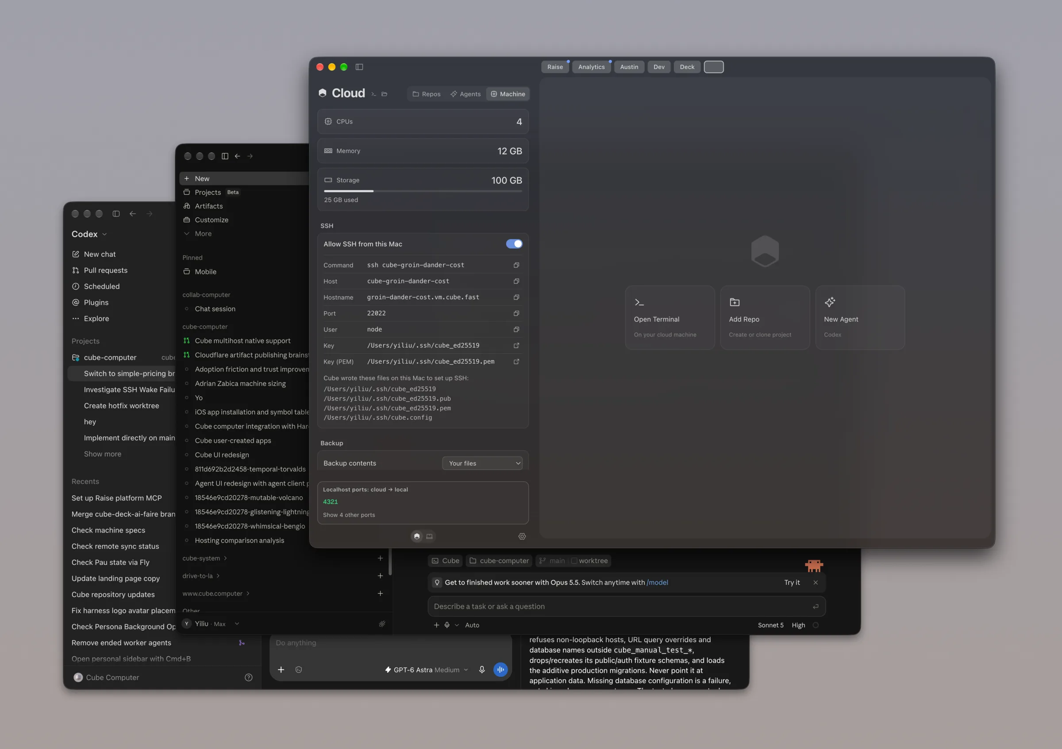Image resolution: width=1062 pixels, height=749 pixels.
Task: Open the Dev tab
Action: [x=659, y=67]
